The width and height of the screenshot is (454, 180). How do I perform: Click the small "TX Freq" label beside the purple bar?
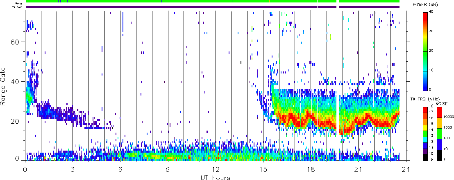click(x=18, y=7)
